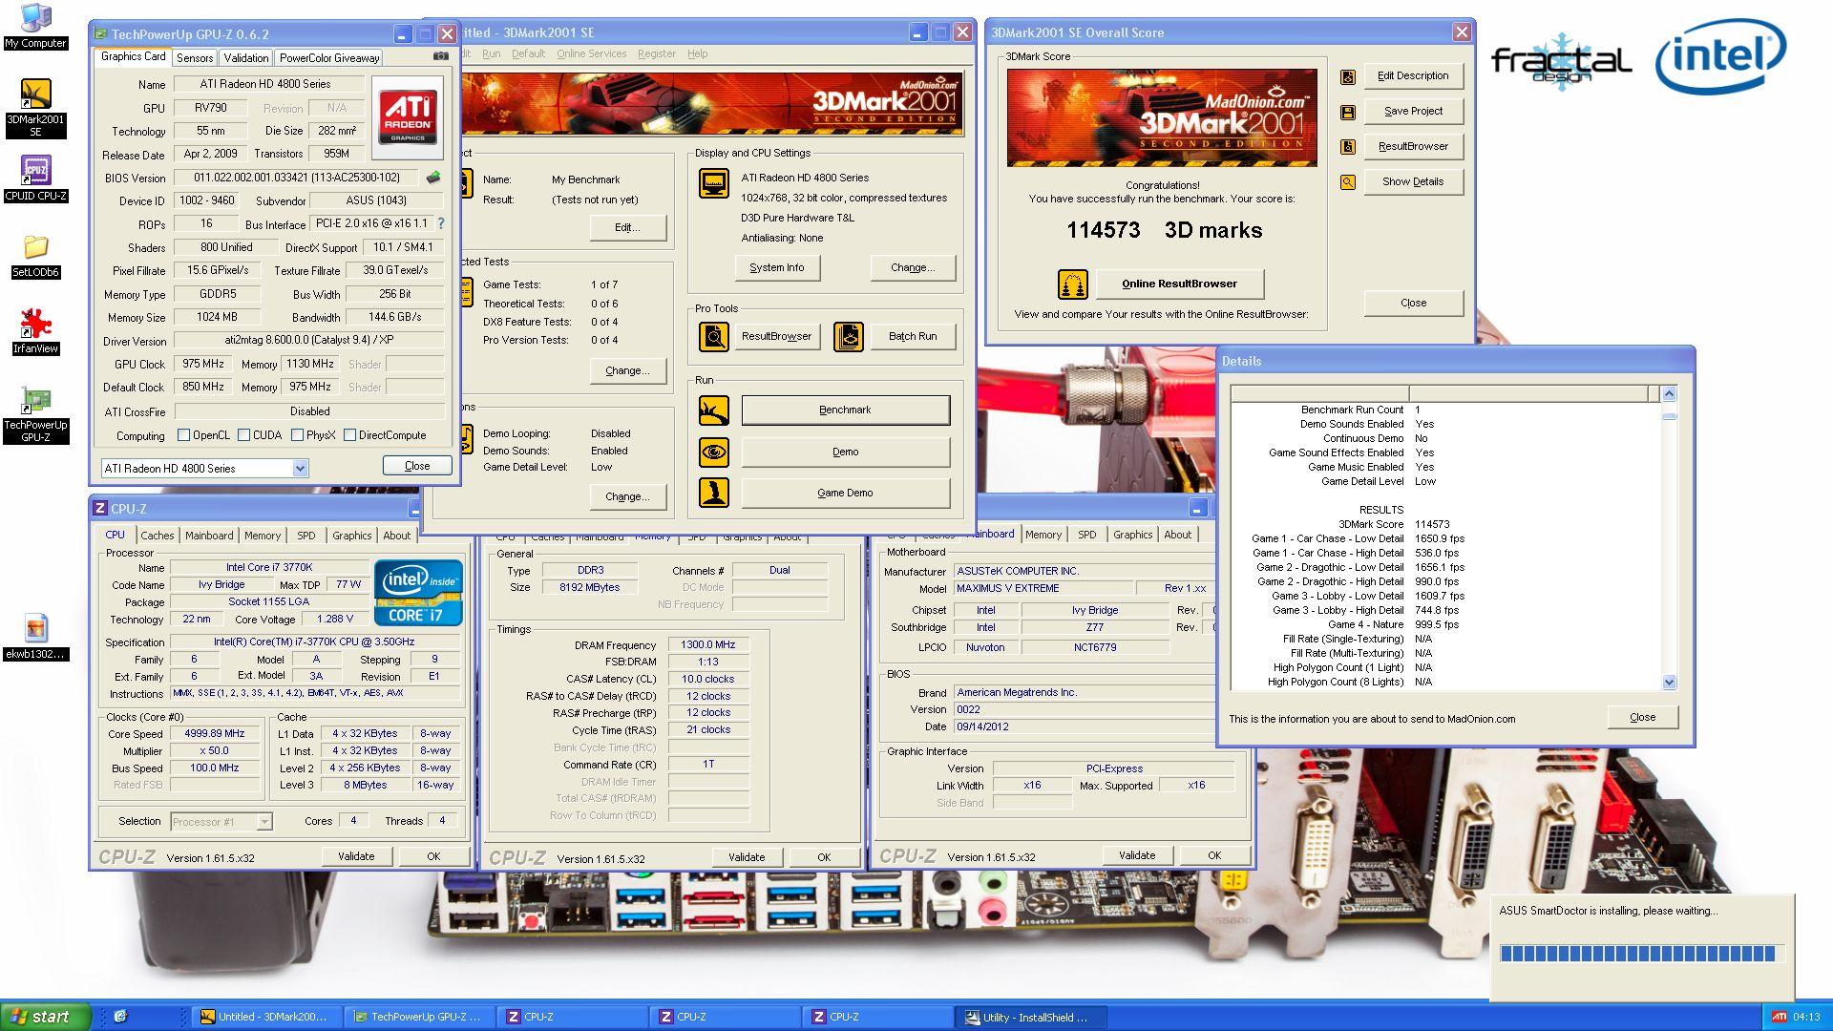
Task: Click GPU-Z screenshot camera icon
Action: pos(440,56)
